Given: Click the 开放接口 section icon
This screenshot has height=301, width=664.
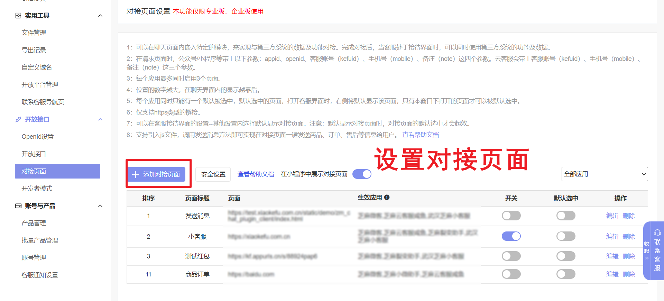Looking at the screenshot, I should [x=18, y=119].
